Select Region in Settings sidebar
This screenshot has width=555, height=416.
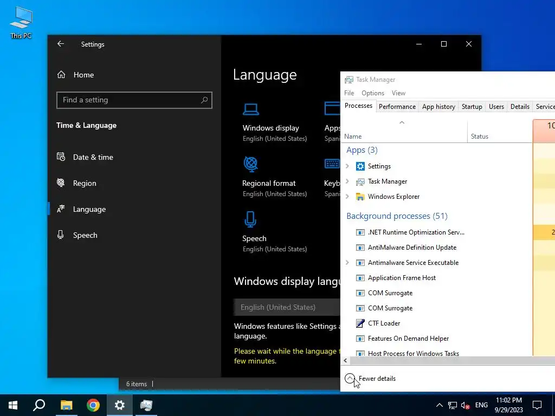(x=76, y=183)
